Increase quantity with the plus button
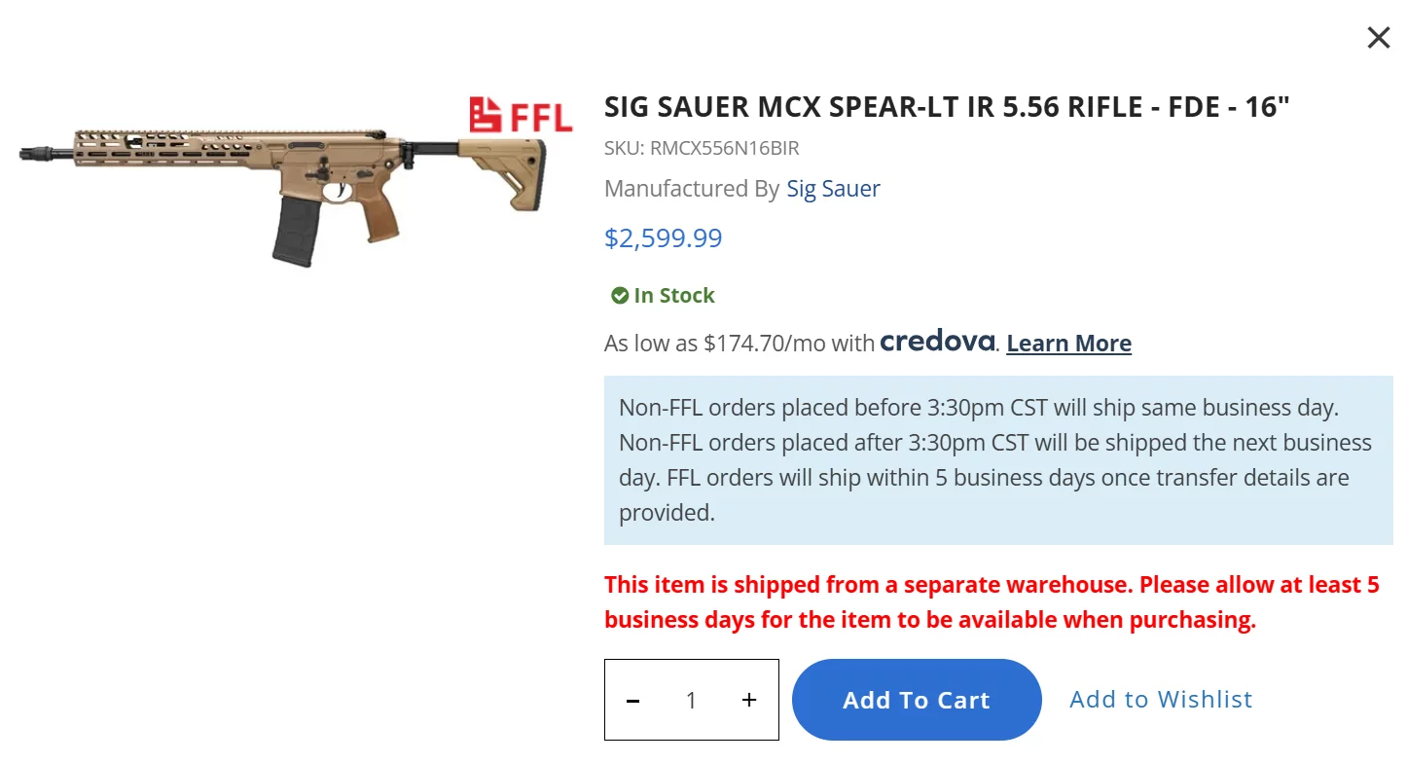 click(x=749, y=700)
